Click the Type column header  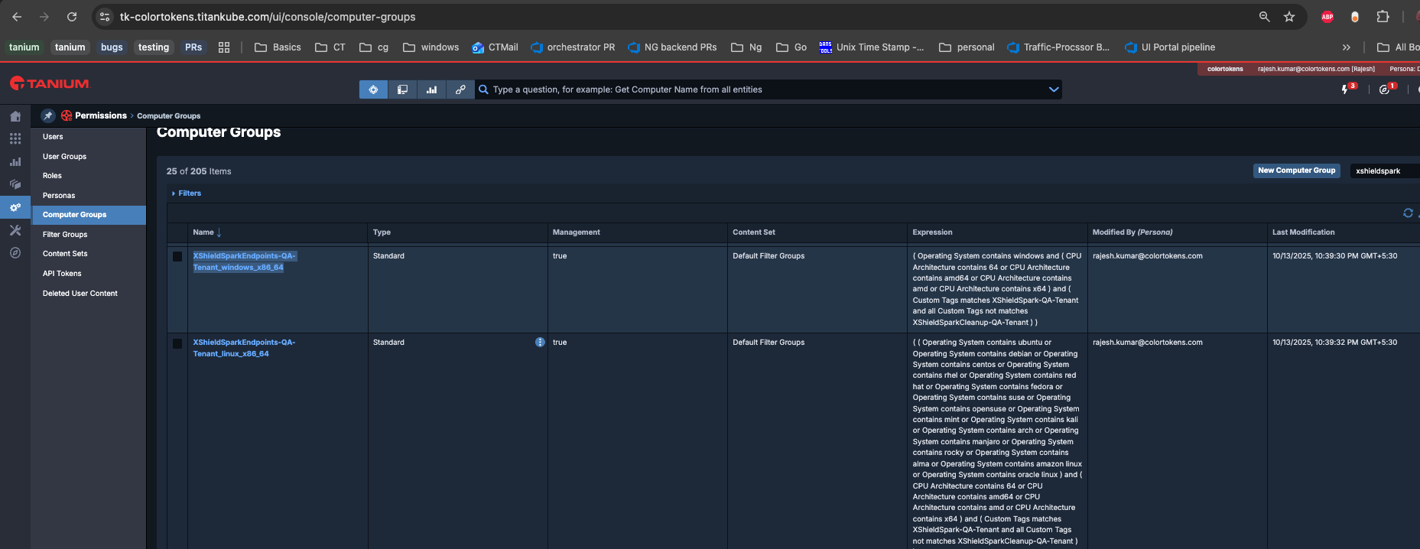382,232
